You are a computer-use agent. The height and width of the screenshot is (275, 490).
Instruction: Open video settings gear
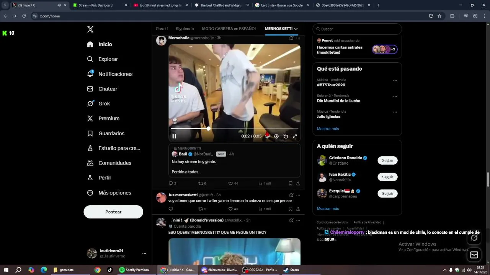coord(276,136)
